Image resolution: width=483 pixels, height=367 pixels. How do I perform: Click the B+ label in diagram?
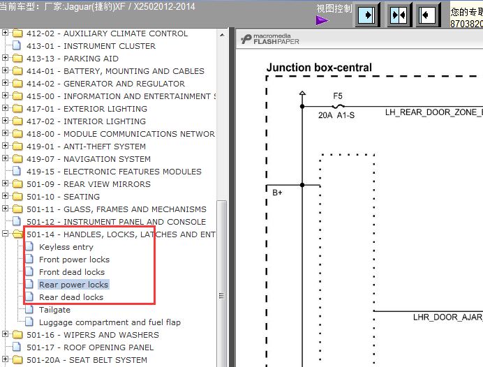(277, 193)
